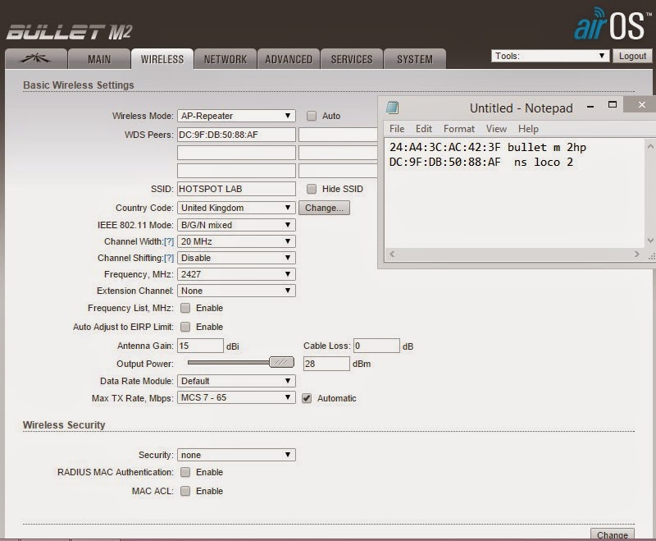Click the Output Power slider handle
The width and height of the screenshot is (656, 541).
pos(281,363)
